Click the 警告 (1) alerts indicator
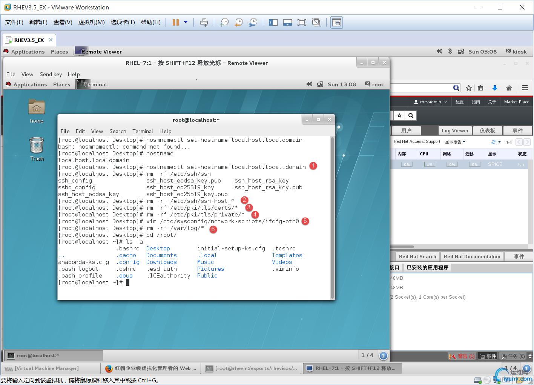The image size is (534, 385). 462,356
